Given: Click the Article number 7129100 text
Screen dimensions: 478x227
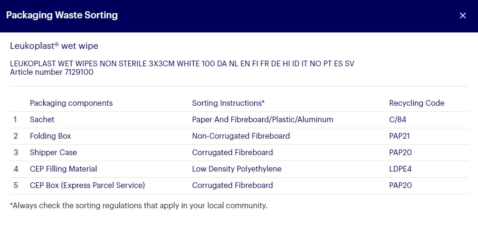Looking at the screenshot, I should coord(52,72).
